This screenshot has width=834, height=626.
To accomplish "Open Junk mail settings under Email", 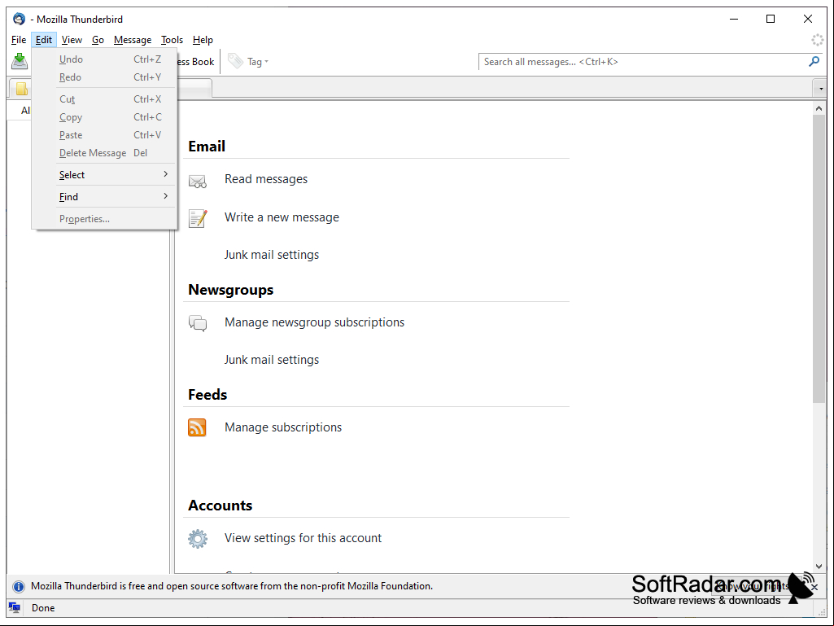I will tap(272, 255).
